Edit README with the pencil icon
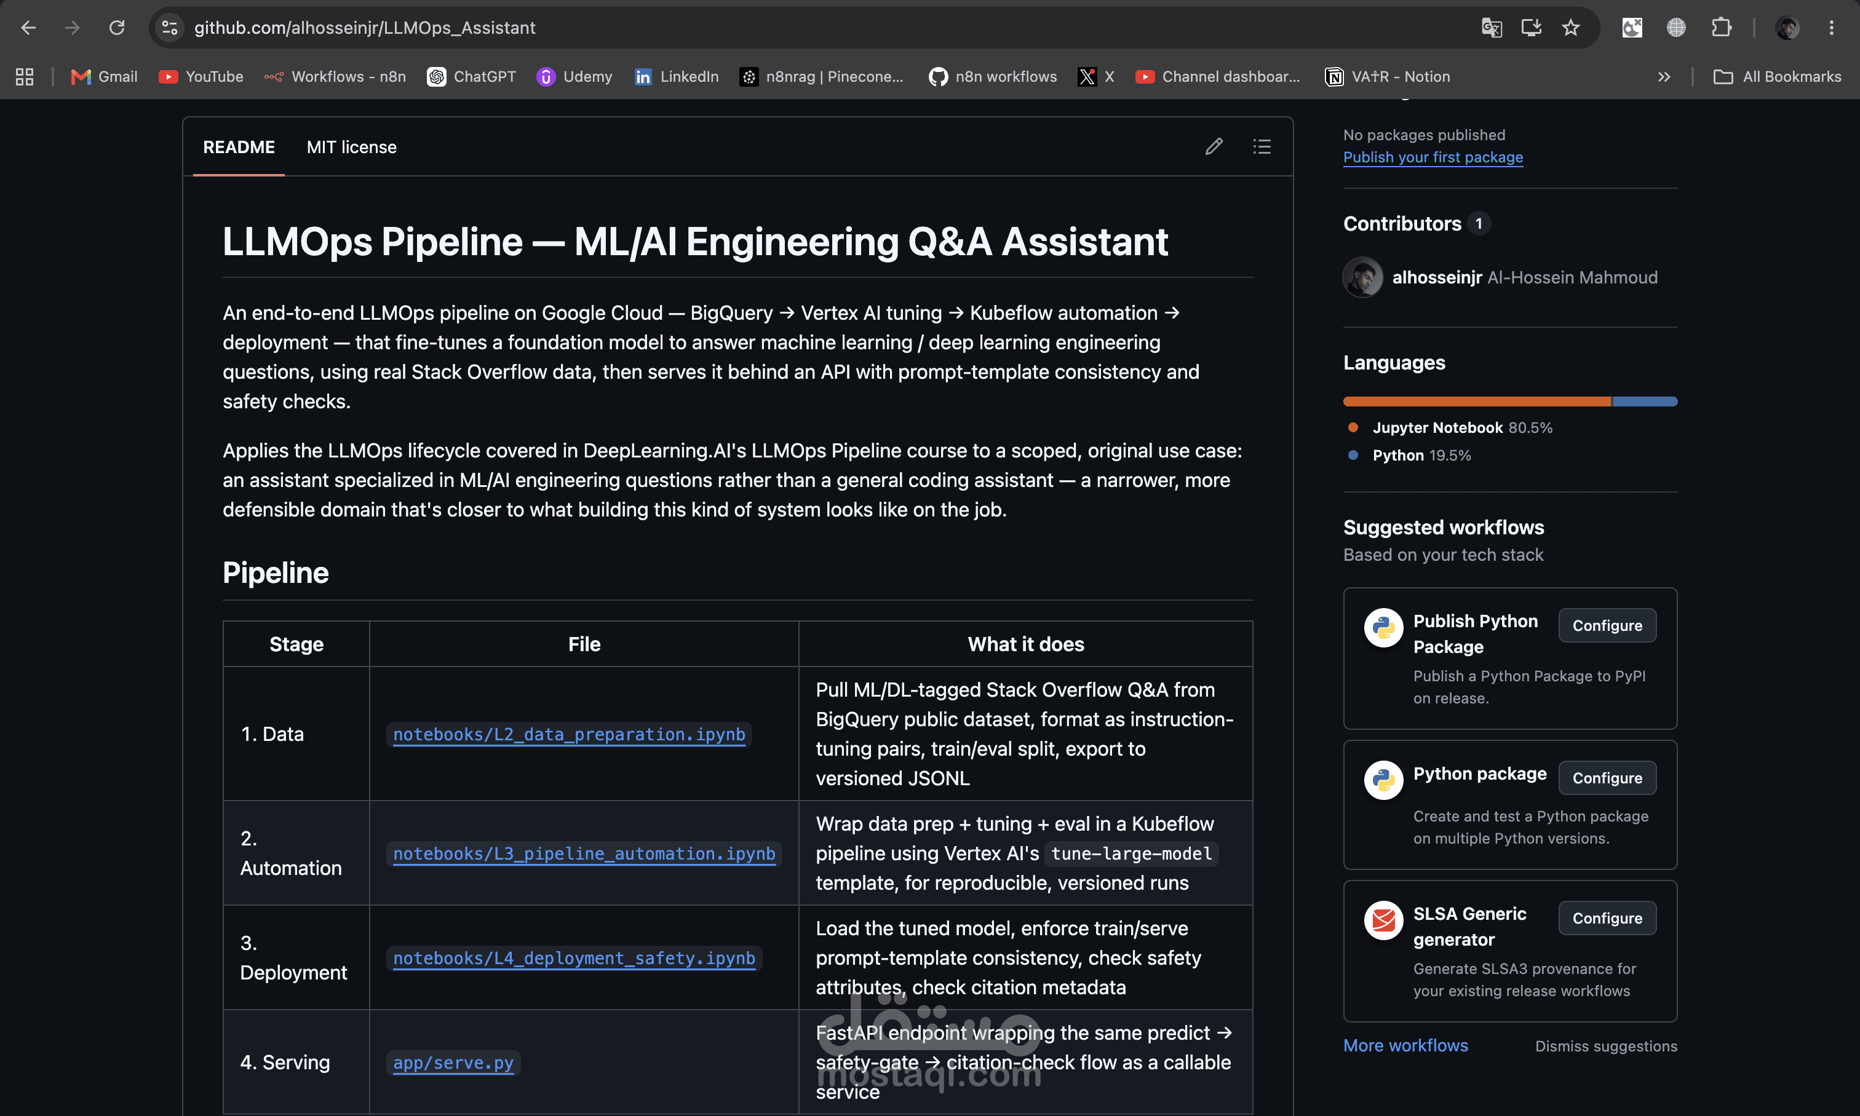Image resolution: width=1860 pixels, height=1116 pixels. tap(1213, 146)
